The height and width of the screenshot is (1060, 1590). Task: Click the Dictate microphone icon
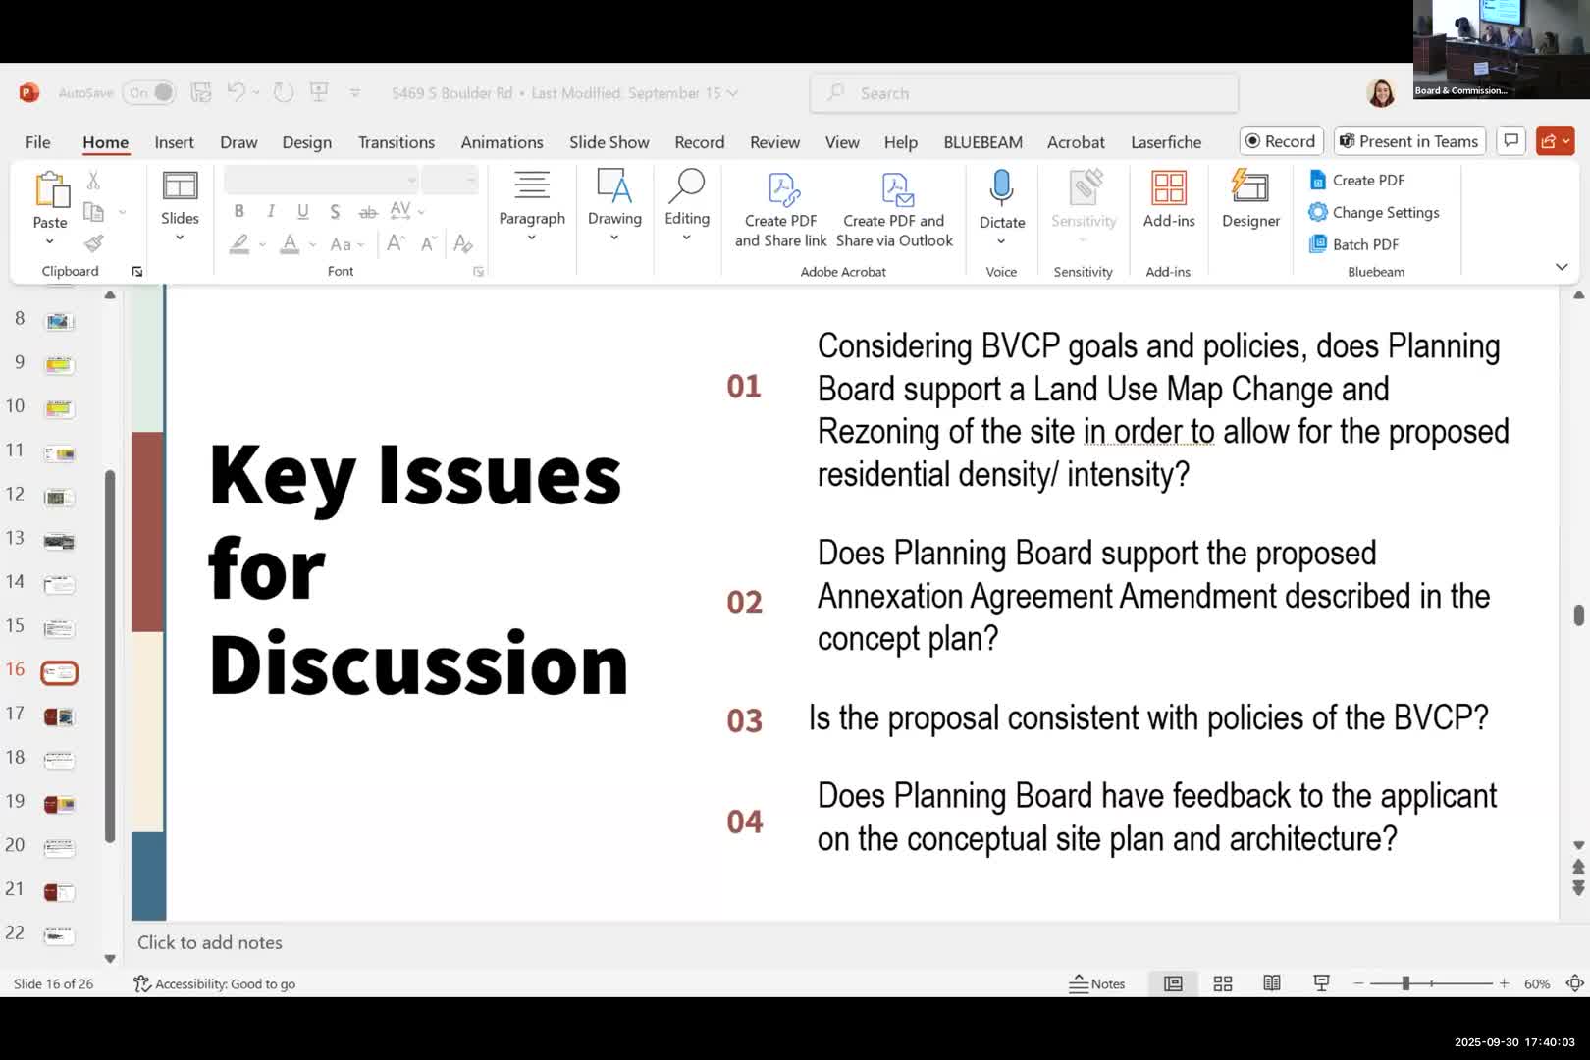pos(1001,186)
